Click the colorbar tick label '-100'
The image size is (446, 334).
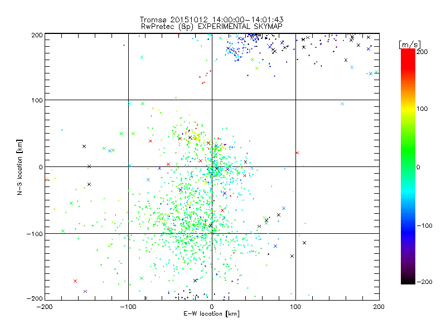pos(424,225)
